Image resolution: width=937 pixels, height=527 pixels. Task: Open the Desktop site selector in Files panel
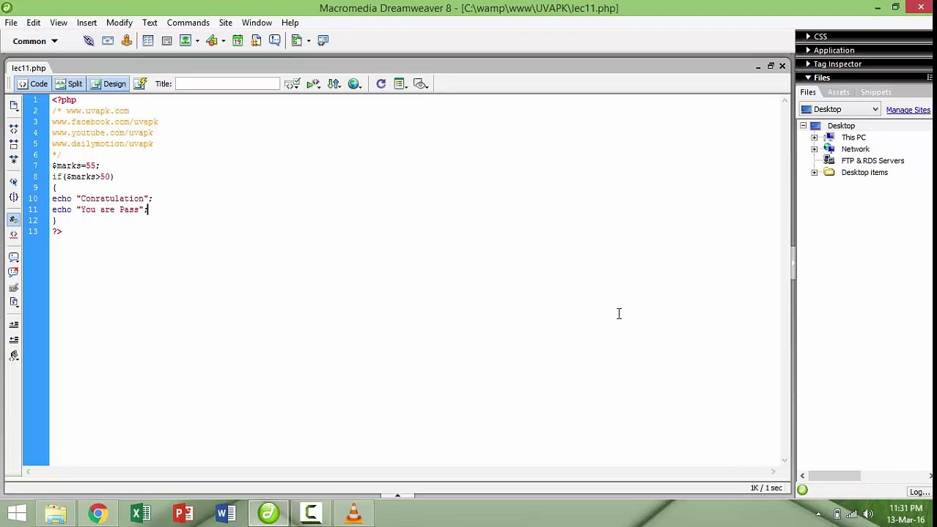tap(839, 110)
